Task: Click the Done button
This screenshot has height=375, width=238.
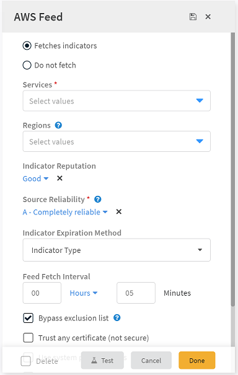Action: 197,360
